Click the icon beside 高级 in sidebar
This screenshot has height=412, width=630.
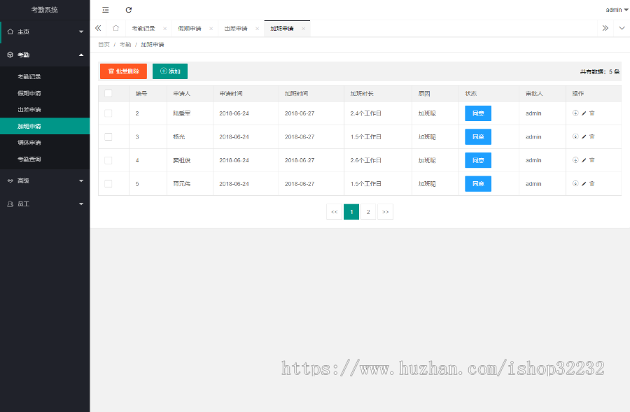coord(10,180)
